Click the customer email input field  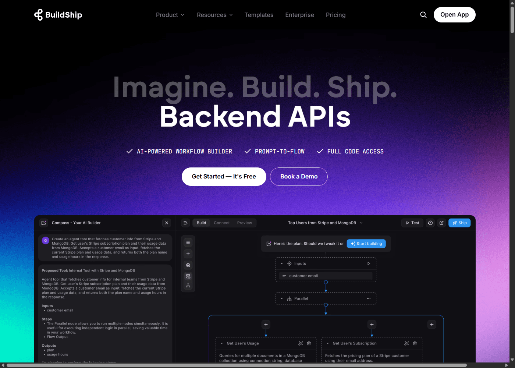(326, 276)
